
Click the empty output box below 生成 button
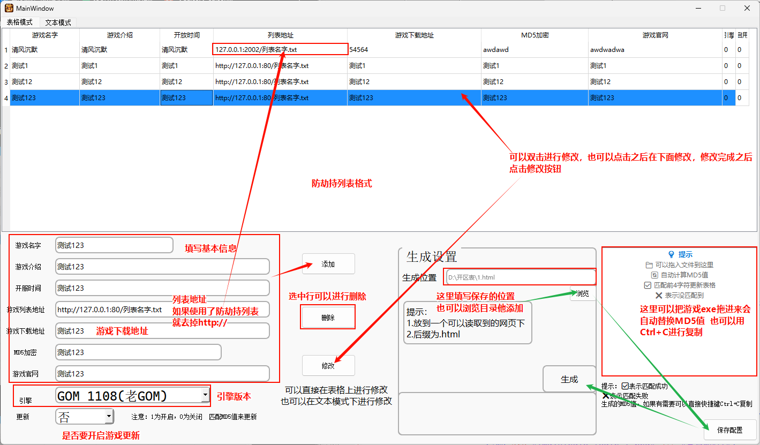click(497, 413)
